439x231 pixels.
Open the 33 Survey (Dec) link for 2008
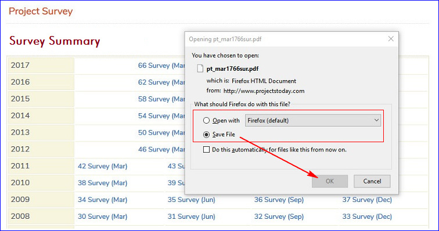367,216
